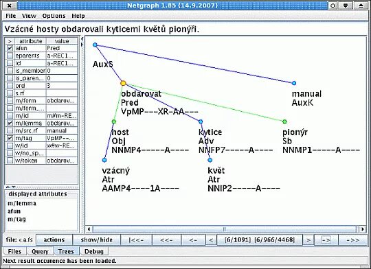Check the w/id attribute checkbox

[x=10, y=145]
